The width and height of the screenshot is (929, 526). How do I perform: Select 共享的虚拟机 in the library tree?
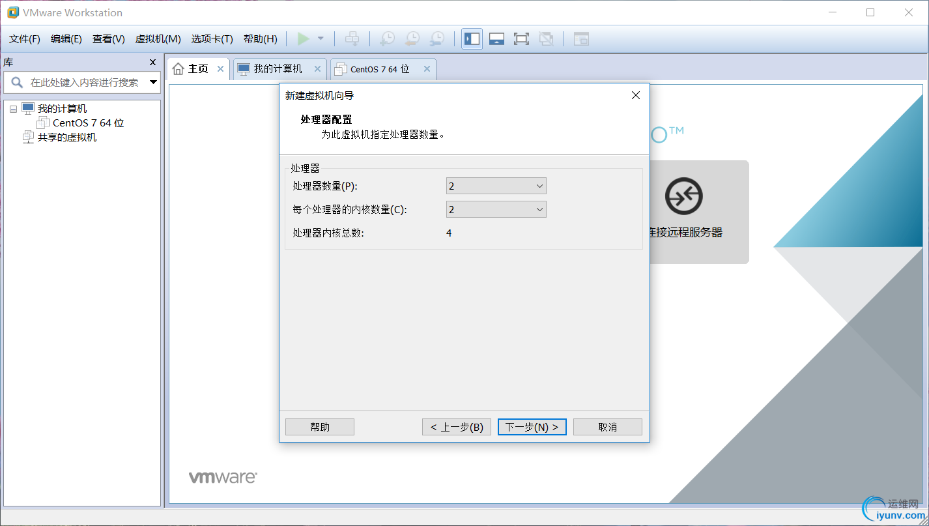pyautogui.click(x=67, y=138)
